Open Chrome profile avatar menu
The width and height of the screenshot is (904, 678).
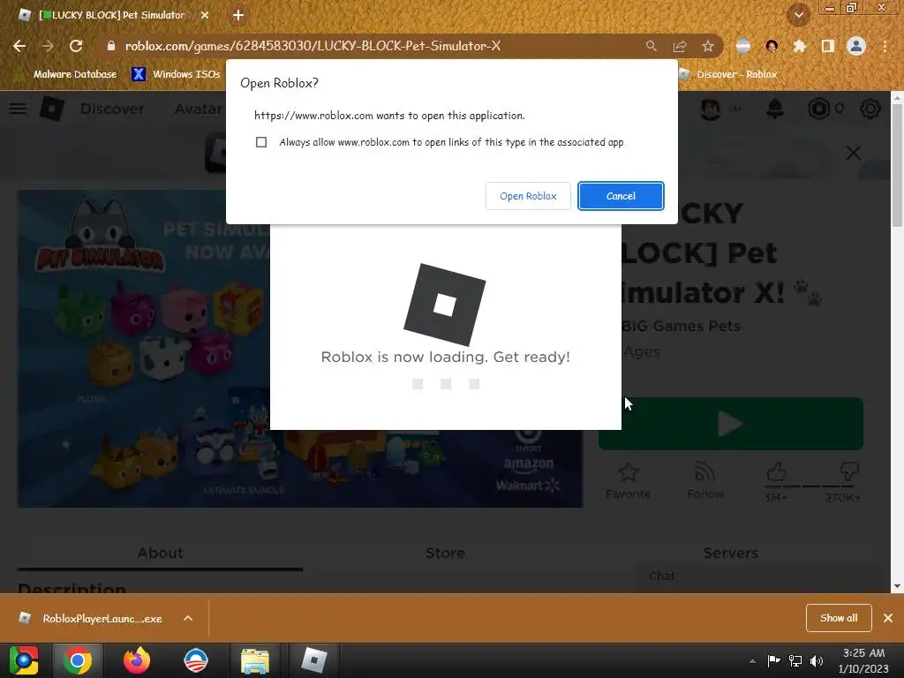point(856,46)
